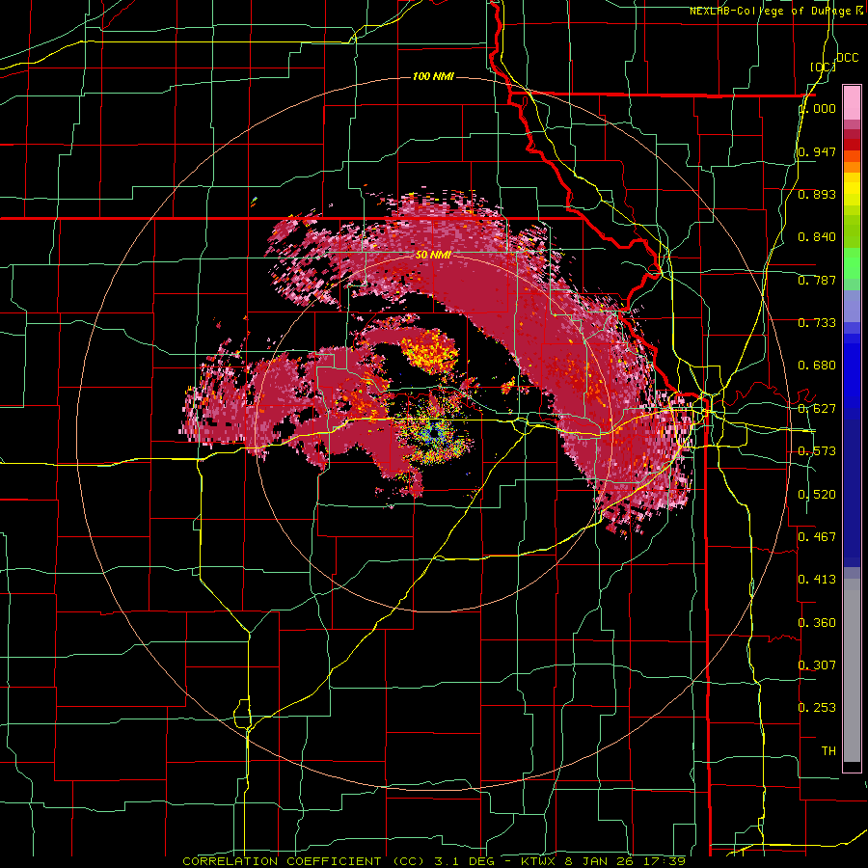This screenshot has height=868, width=868.
Task: Click the 0.253 scale value
Action: tap(817, 708)
